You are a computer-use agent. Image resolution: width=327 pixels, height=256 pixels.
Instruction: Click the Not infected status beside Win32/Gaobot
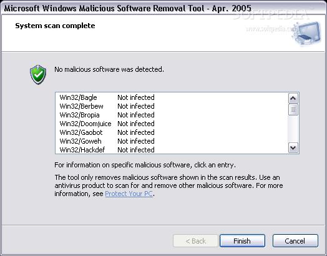click(x=136, y=132)
